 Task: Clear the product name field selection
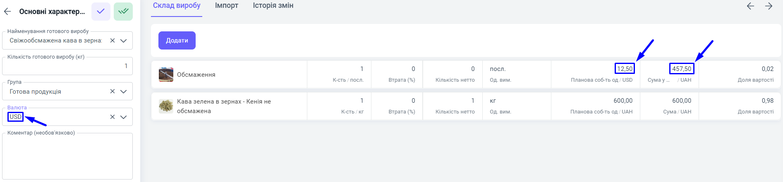point(113,40)
